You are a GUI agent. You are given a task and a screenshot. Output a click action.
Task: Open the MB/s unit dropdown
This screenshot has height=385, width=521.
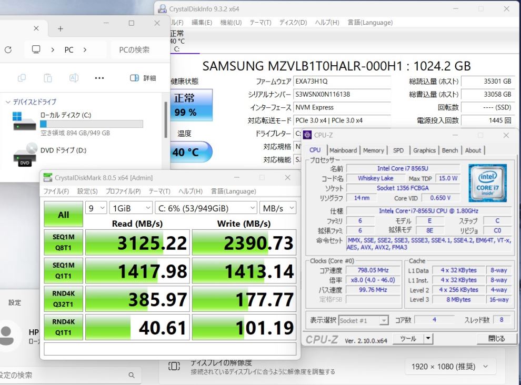point(278,208)
